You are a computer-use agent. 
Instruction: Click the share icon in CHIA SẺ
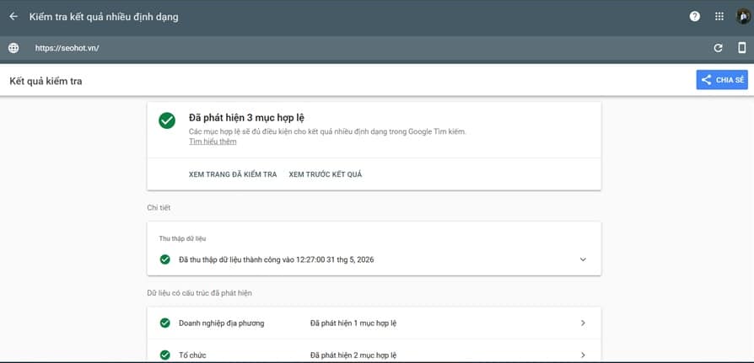tap(706, 80)
